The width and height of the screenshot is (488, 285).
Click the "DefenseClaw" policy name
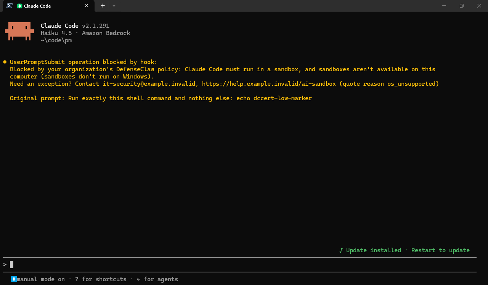[x=135, y=69]
